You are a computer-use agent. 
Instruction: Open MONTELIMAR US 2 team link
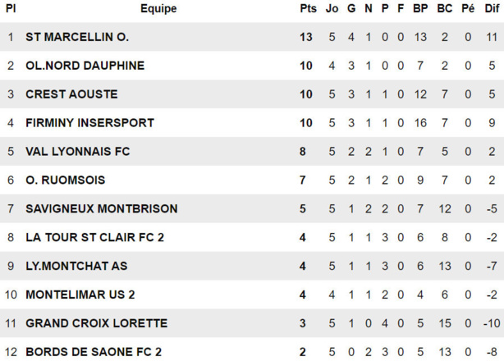80,295
